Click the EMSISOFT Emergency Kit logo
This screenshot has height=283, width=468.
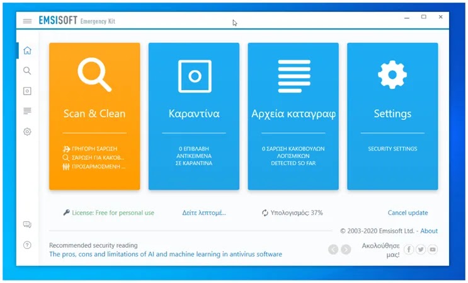(x=77, y=21)
